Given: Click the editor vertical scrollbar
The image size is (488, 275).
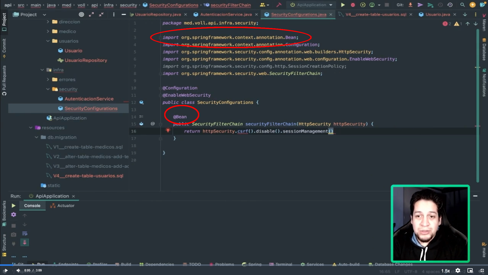Looking at the screenshot, I should pos(478,106).
